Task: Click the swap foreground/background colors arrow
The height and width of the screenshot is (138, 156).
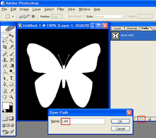Action: click(x=12, y=103)
